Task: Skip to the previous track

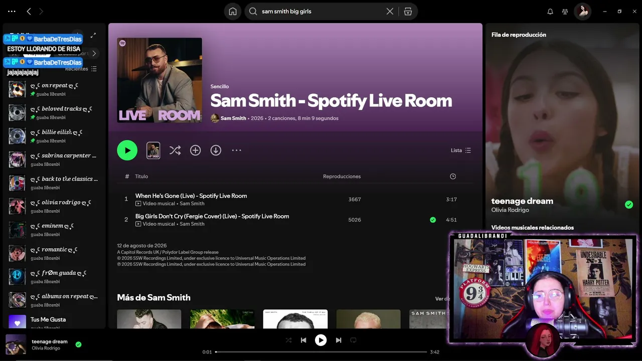Action: coord(303,340)
